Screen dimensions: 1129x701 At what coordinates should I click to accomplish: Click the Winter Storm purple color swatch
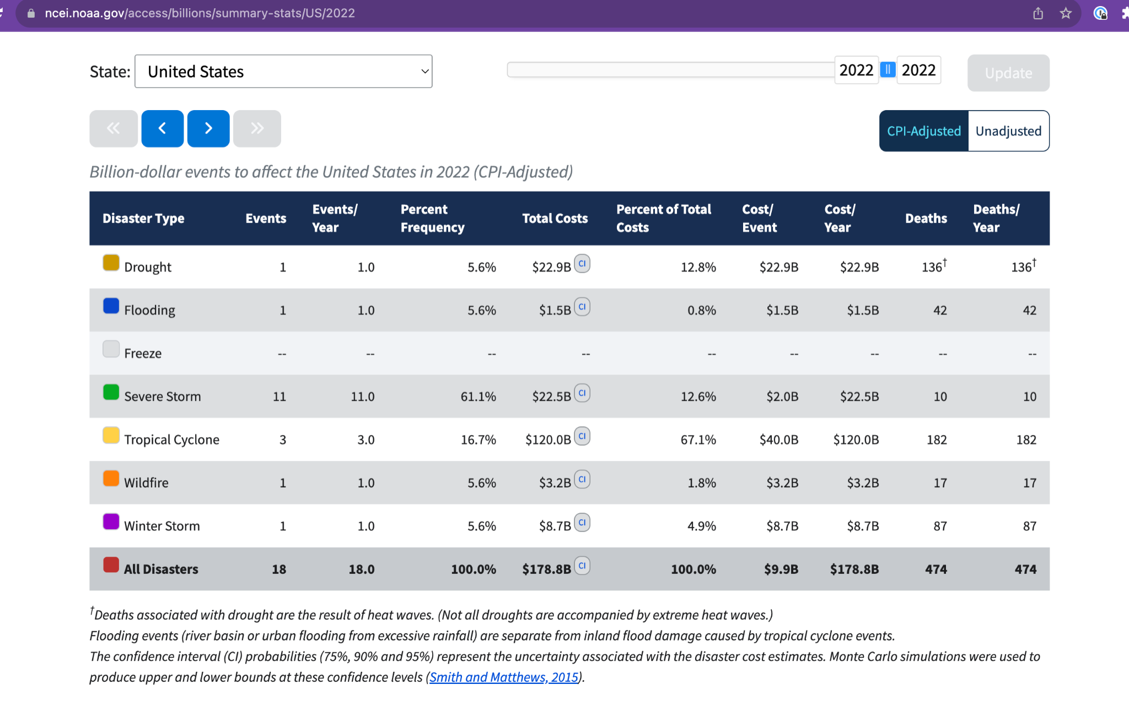coord(111,521)
